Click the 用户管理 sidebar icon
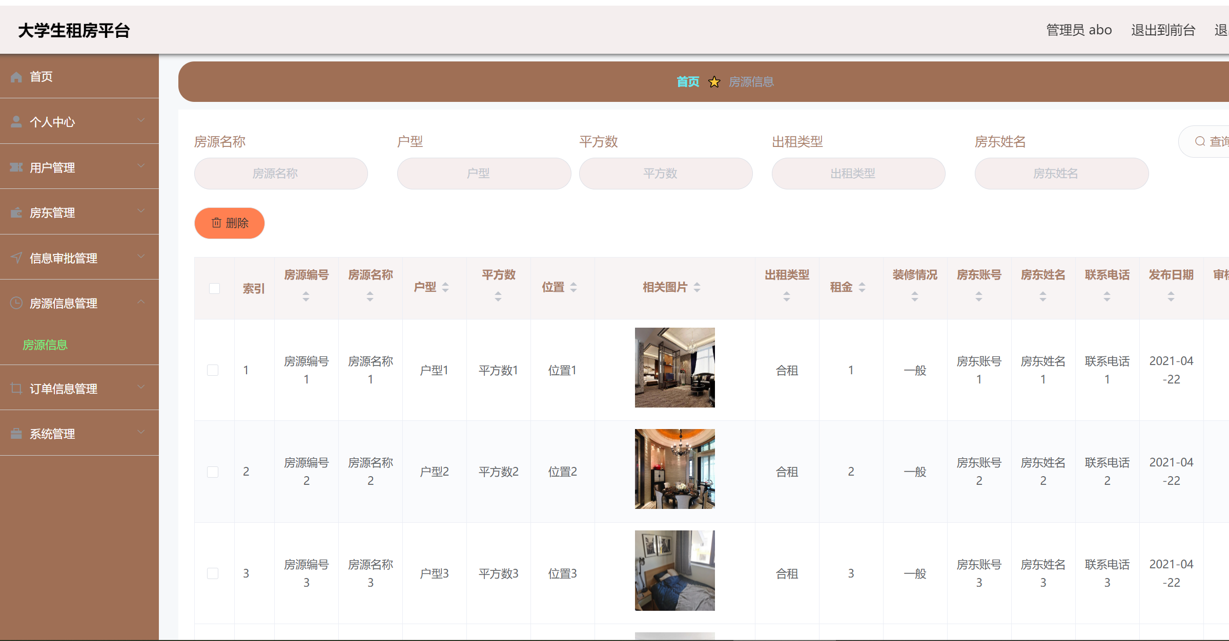1229x641 pixels. coord(16,167)
